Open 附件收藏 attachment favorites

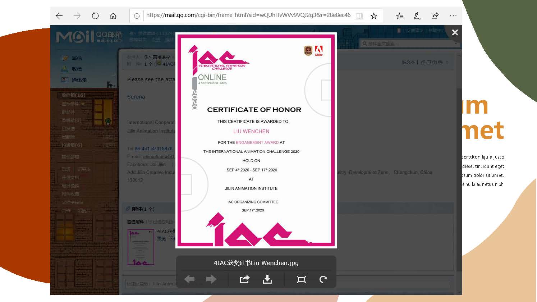tap(70, 194)
